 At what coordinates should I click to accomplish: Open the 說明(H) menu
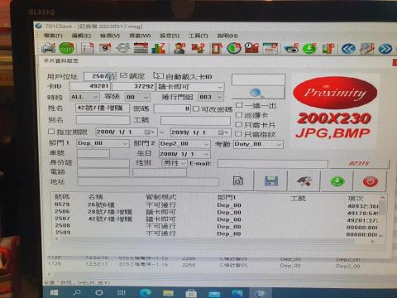click(227, 36)
